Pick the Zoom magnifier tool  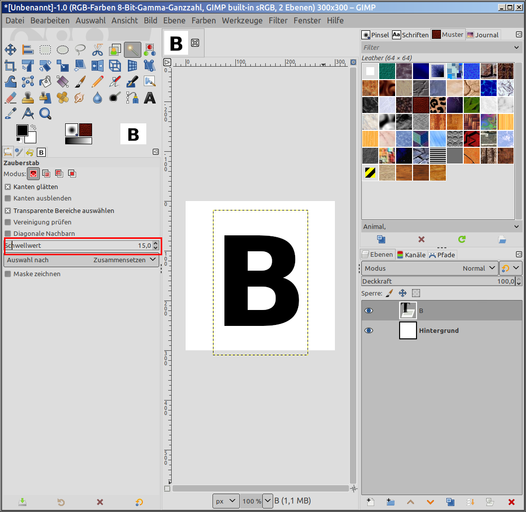[x=45, y=113]
